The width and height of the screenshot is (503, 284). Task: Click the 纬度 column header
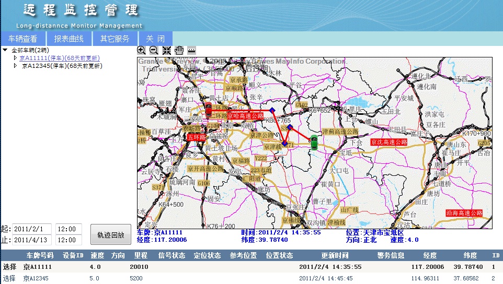pos(470,255)
